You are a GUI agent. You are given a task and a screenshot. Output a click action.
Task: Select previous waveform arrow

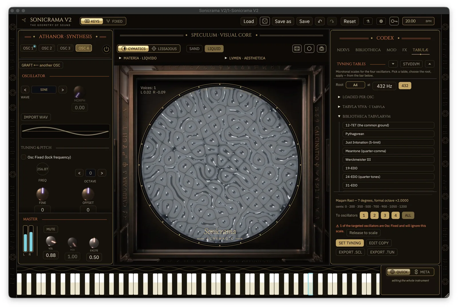(x=25, y=90)
